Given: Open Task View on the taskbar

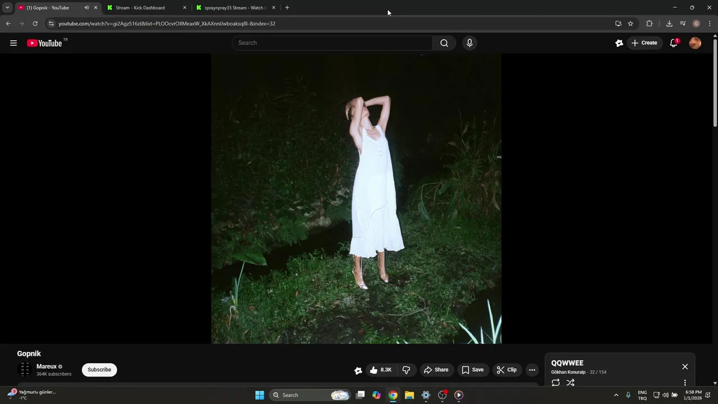Looking at the screenshot, I should click(360, 395).
